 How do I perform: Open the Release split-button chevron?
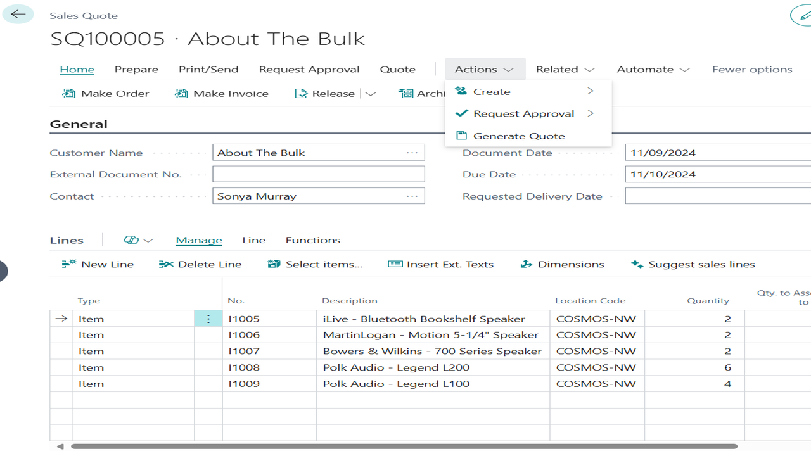371,94
